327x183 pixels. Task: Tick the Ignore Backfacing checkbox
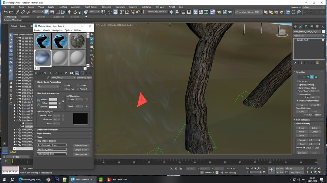point(297,84)
